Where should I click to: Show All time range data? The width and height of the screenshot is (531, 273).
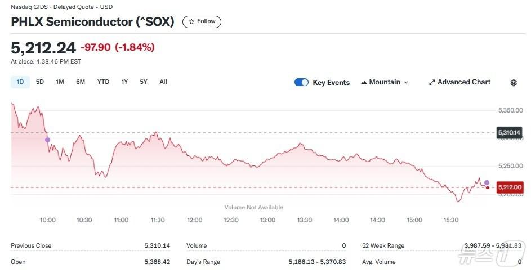[x=163, y=82]
